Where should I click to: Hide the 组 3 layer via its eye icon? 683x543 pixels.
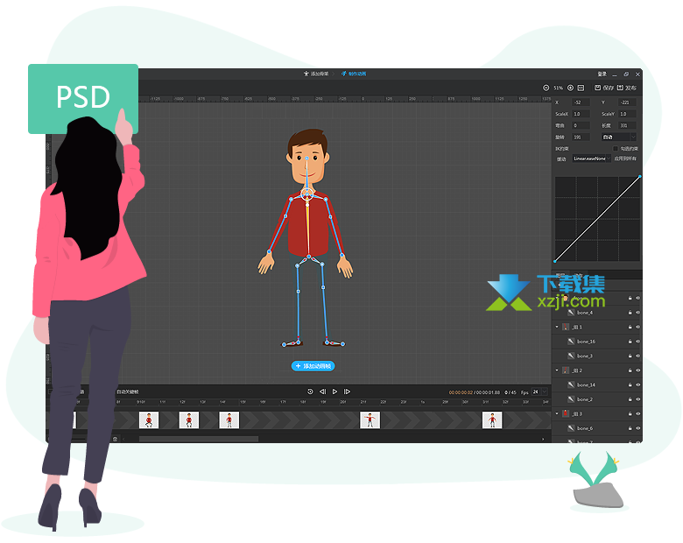click(637, 413)
